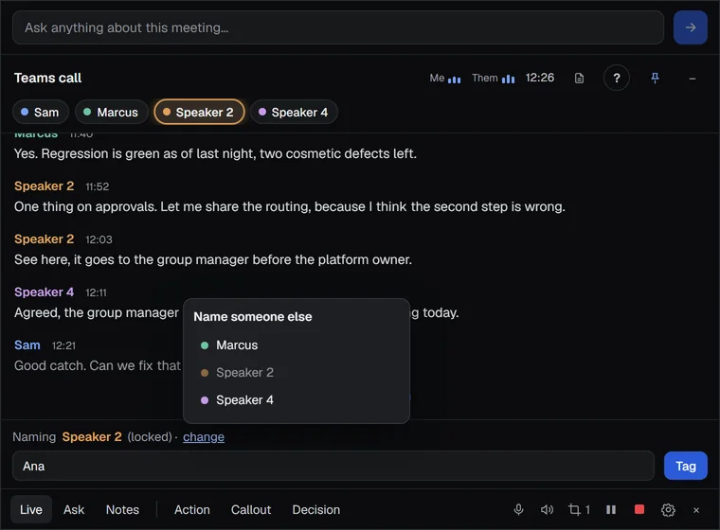This screenshot has height=530, width=720.
Task: Focus the 'Ask anything about this meeting' field
Action: tap(338, 27)
